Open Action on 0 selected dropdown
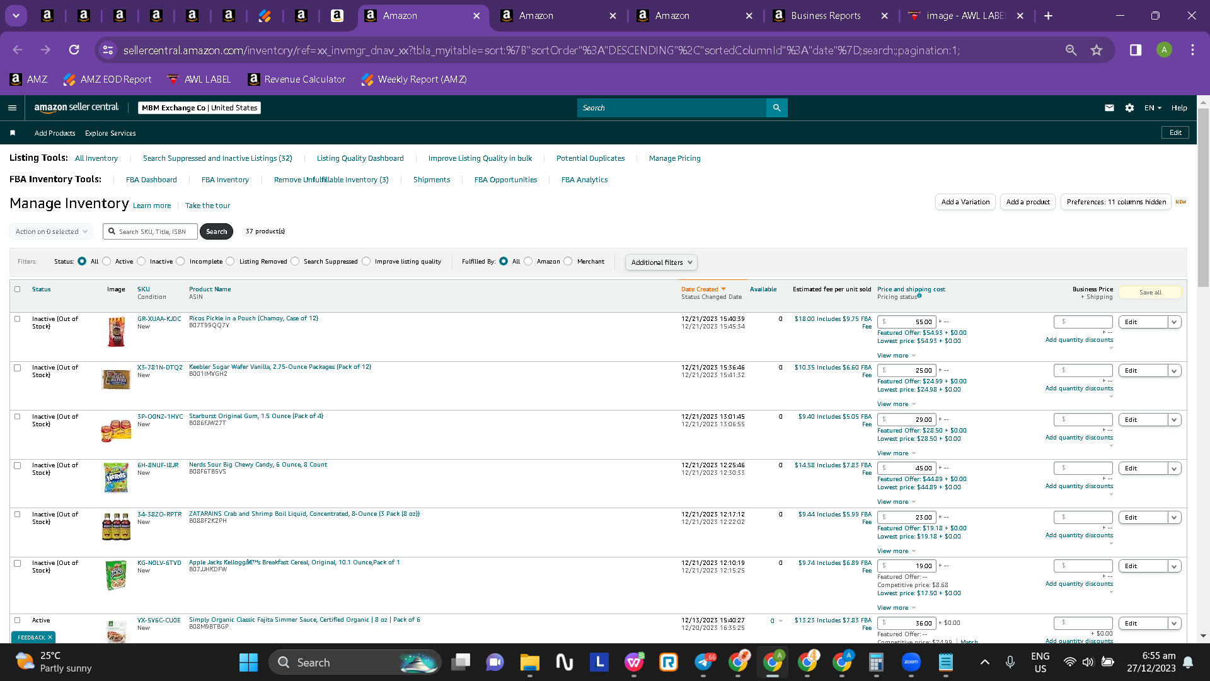This screenshot has width=1210, height=681. (51, 231)
